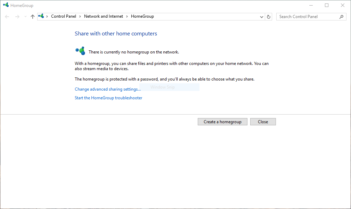This screenshot has height=209, width=351.
Task: Click the HomeGroup title bar icon
Action: point(6,5)
